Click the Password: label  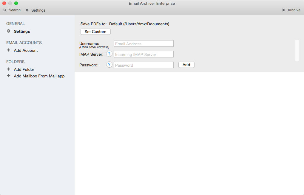point(89,65)
